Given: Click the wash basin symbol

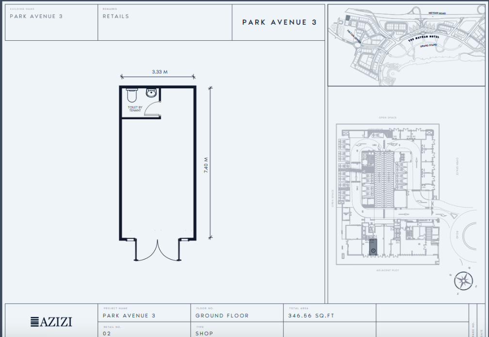Looking at the screenshot, I should tap(151, 93).
